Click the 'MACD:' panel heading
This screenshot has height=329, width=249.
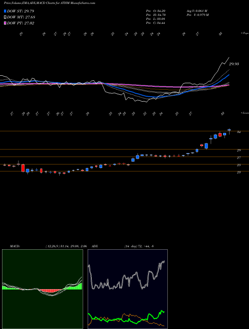coord(15,246)
